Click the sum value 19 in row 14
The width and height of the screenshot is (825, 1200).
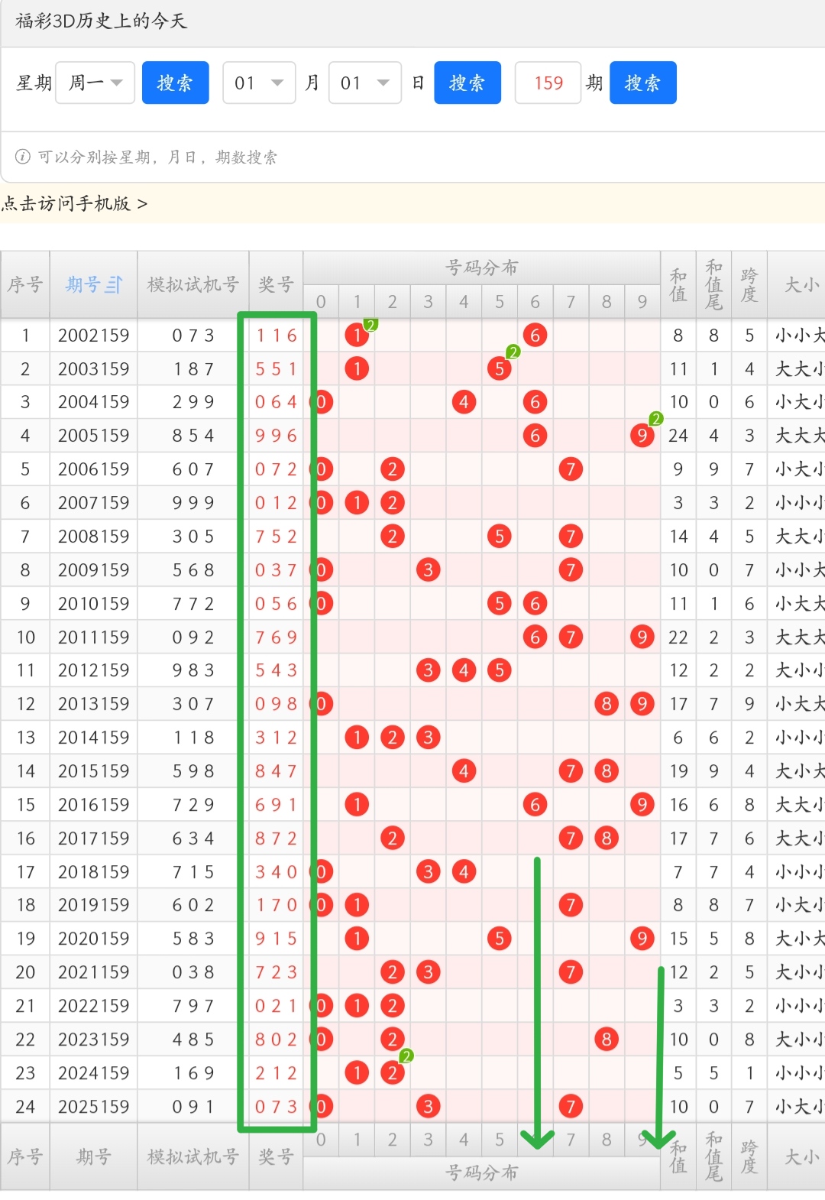point(678,771)
